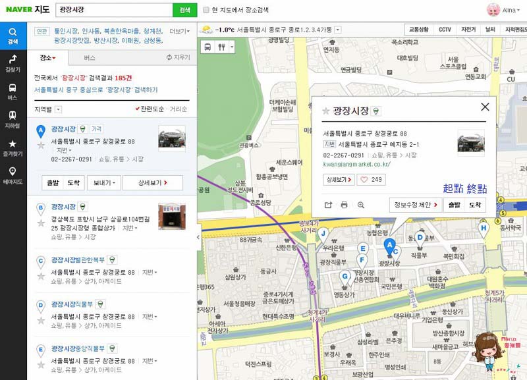Screen dimensions: 527x380
Task: Click map marker G near 영동상가
Action: point(345,278)
